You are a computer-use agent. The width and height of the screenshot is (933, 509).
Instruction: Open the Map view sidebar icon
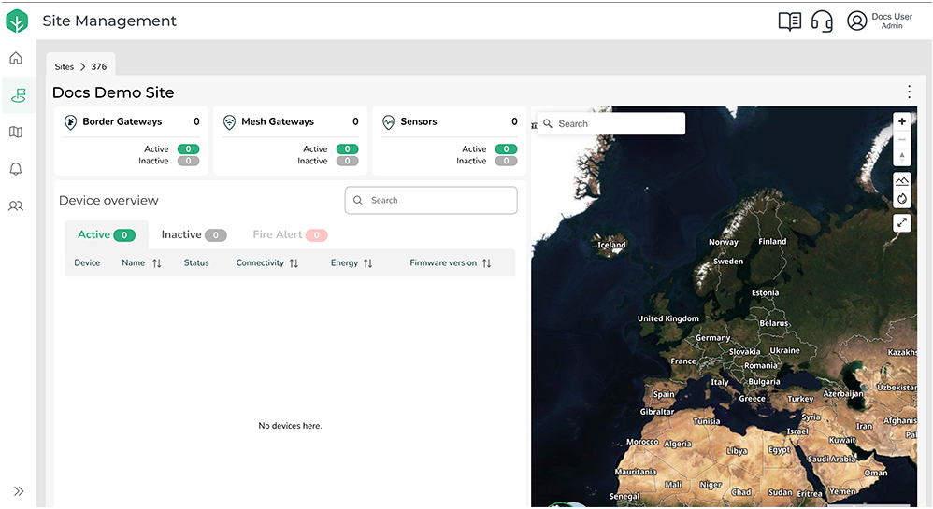pyautogui.click(x=16, y=132)
